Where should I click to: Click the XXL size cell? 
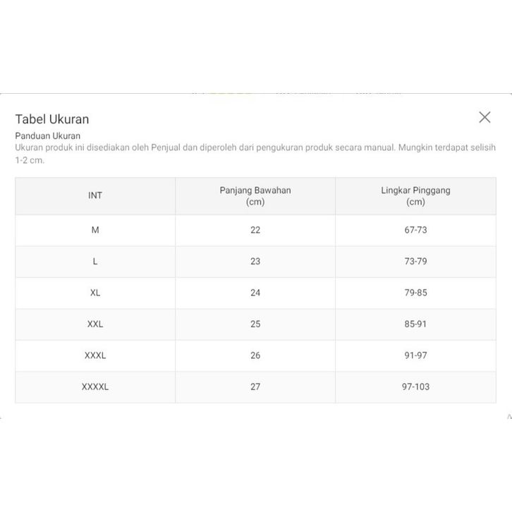click(95, 324)
